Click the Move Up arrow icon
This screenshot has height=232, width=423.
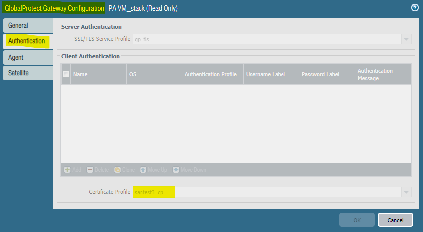pos(143,170)
